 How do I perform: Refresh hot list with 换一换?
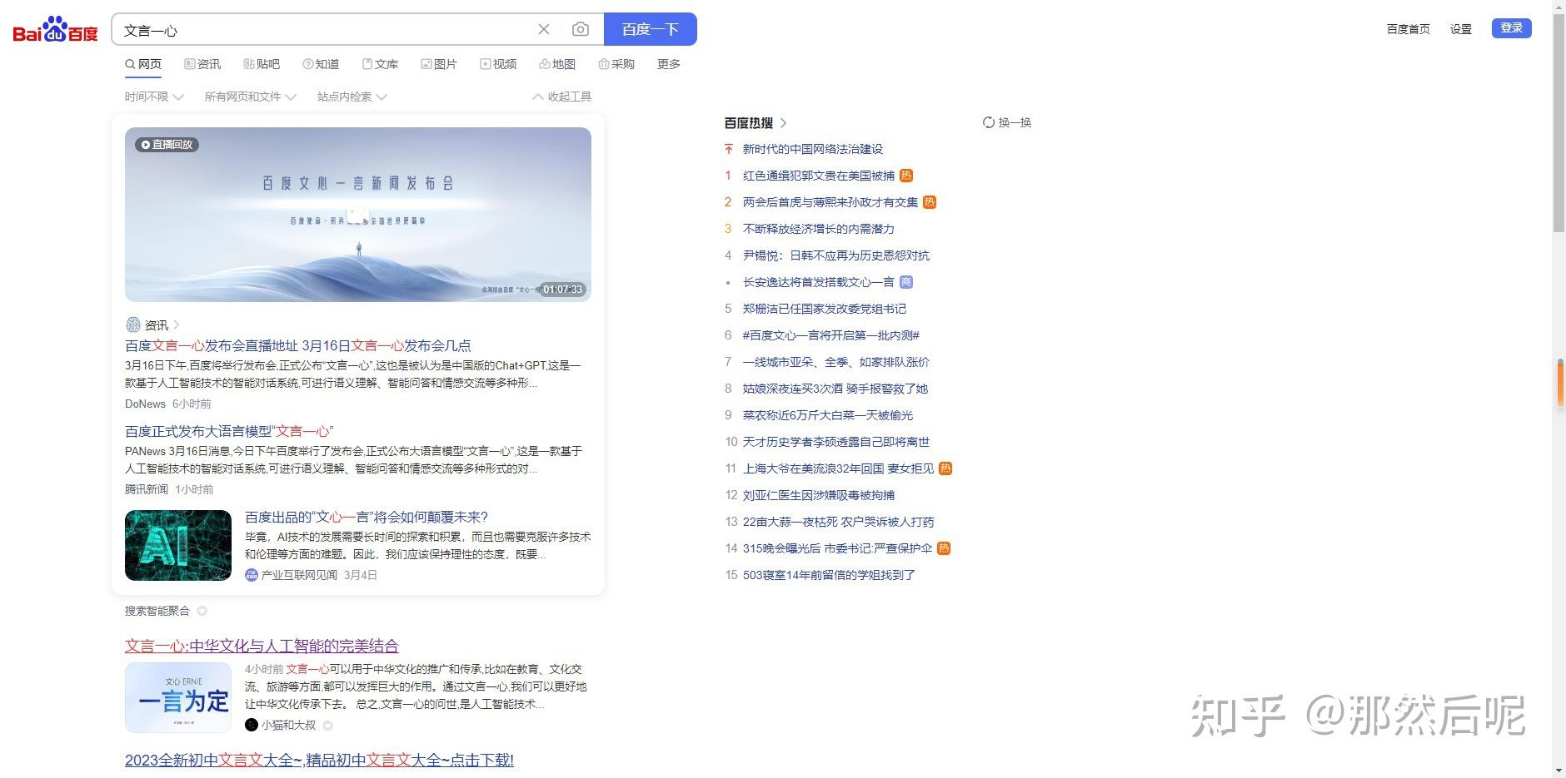point(1007,122)
